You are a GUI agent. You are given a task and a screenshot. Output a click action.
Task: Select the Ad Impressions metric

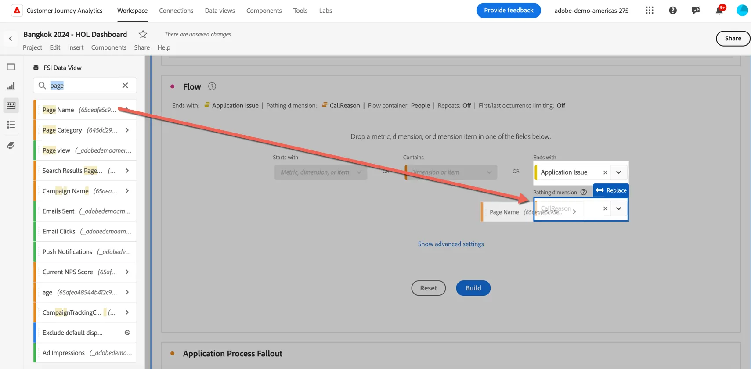(85, 353)
